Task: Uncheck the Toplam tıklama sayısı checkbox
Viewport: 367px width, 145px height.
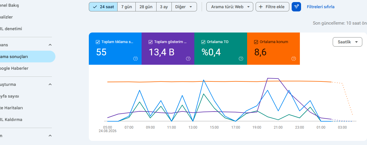Action: [x=98, y=42]
